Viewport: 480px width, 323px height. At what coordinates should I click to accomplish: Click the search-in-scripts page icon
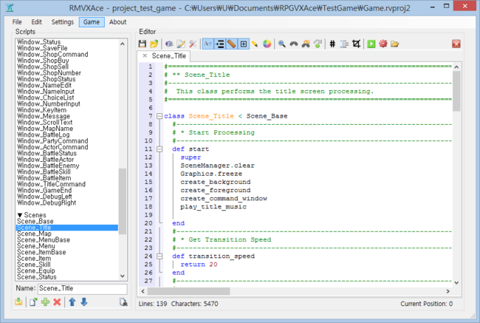tap(123, 302)
